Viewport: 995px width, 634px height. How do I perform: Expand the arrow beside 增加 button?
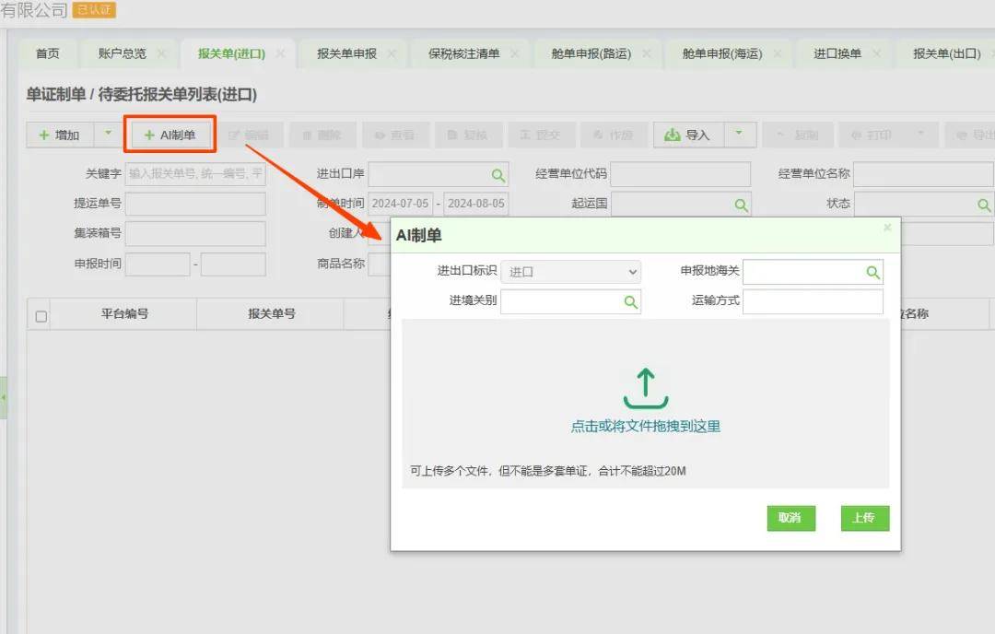[108, 135]
